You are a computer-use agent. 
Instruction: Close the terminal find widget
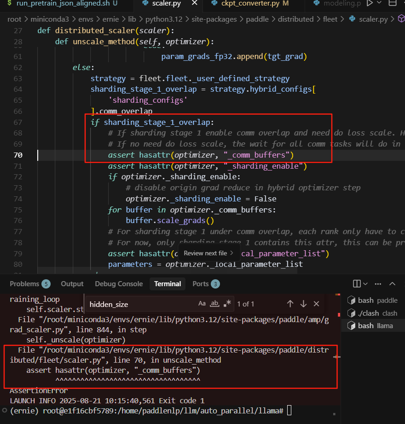pos(316,304)
